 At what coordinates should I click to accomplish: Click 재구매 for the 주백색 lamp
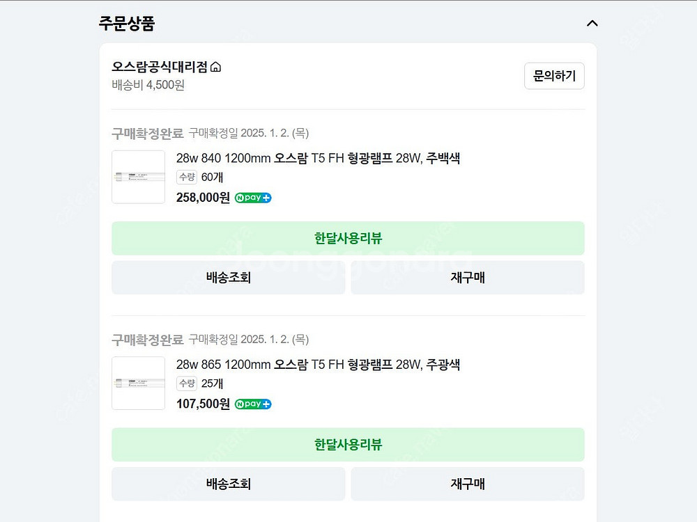click(467, 278)
